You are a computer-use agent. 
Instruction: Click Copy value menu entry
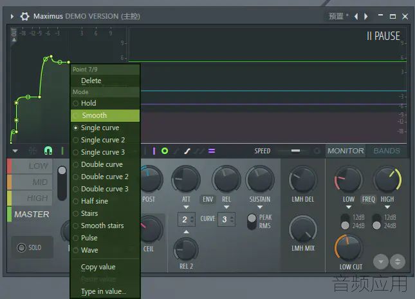pos(105,267)
